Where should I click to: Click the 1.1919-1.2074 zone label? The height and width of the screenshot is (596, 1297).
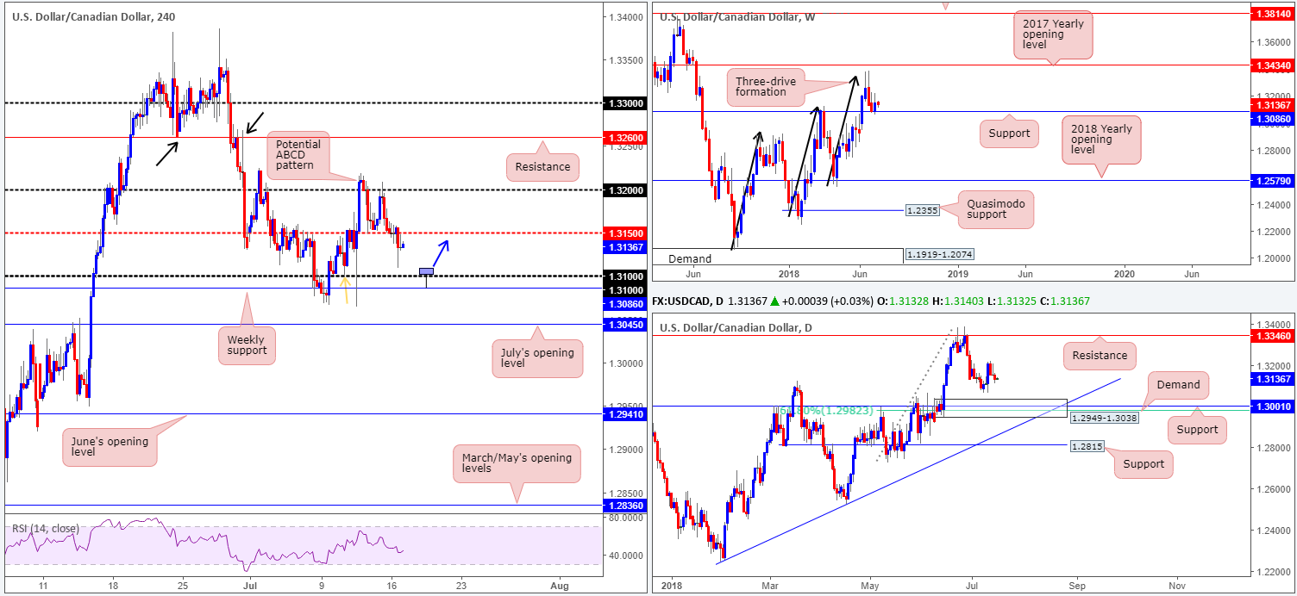click(x=939, y=255)
